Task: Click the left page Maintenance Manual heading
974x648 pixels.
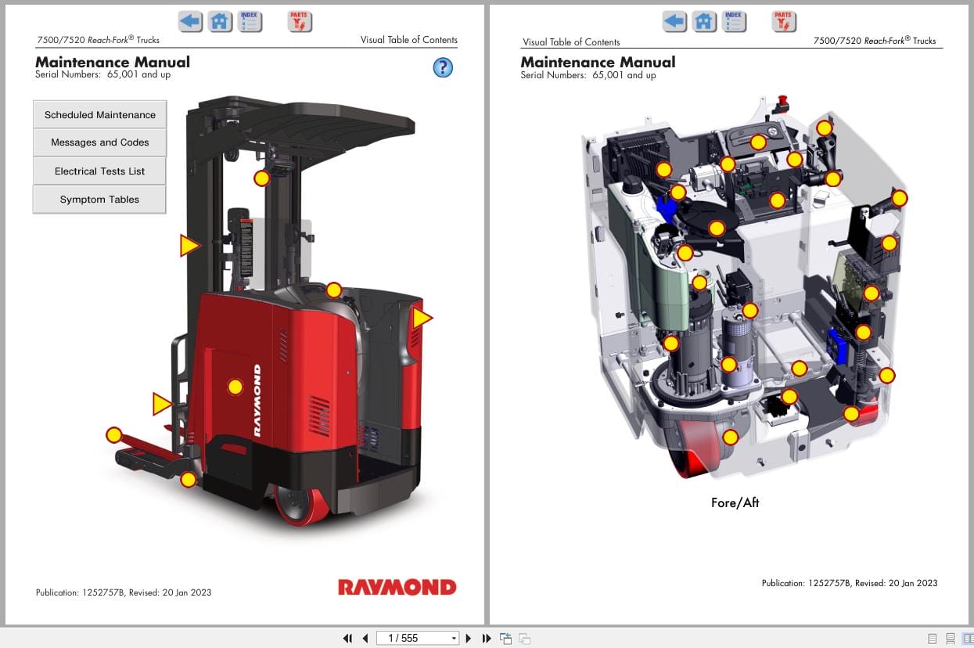Action: pyautogui.click(x=113, y=62)
